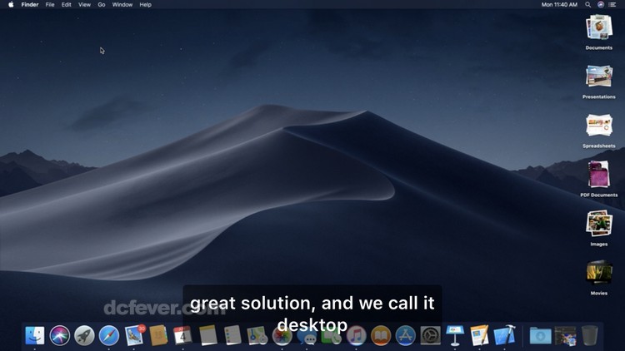The height and width of the screenshot is (351, 625).
Task: Expand the PDF Documents desktop stack
Action: (599, 174)
